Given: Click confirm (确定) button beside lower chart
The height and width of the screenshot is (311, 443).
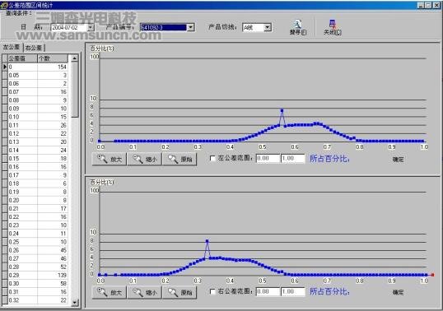Looking at the screenshot, I should click(398, 292).
